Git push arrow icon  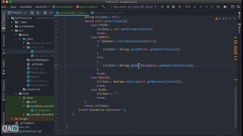pyautogui.click(x=206, y=7)
